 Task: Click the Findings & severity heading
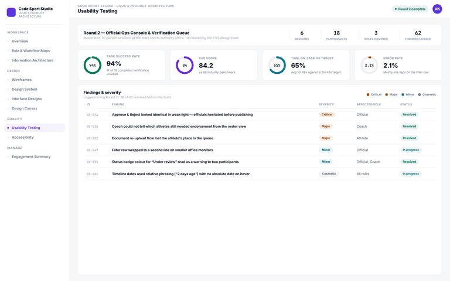pos(102,92)
